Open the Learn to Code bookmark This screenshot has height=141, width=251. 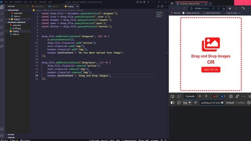232,13
